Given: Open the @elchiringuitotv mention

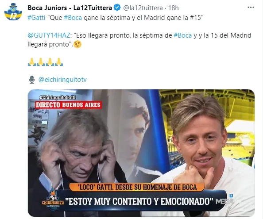Looking at the screenshot, I should [62, 80].
